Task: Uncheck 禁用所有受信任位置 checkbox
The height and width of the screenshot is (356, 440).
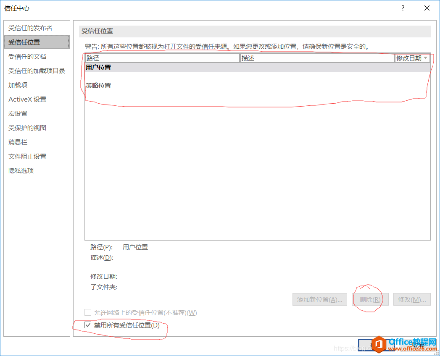Action: point(88,325)
